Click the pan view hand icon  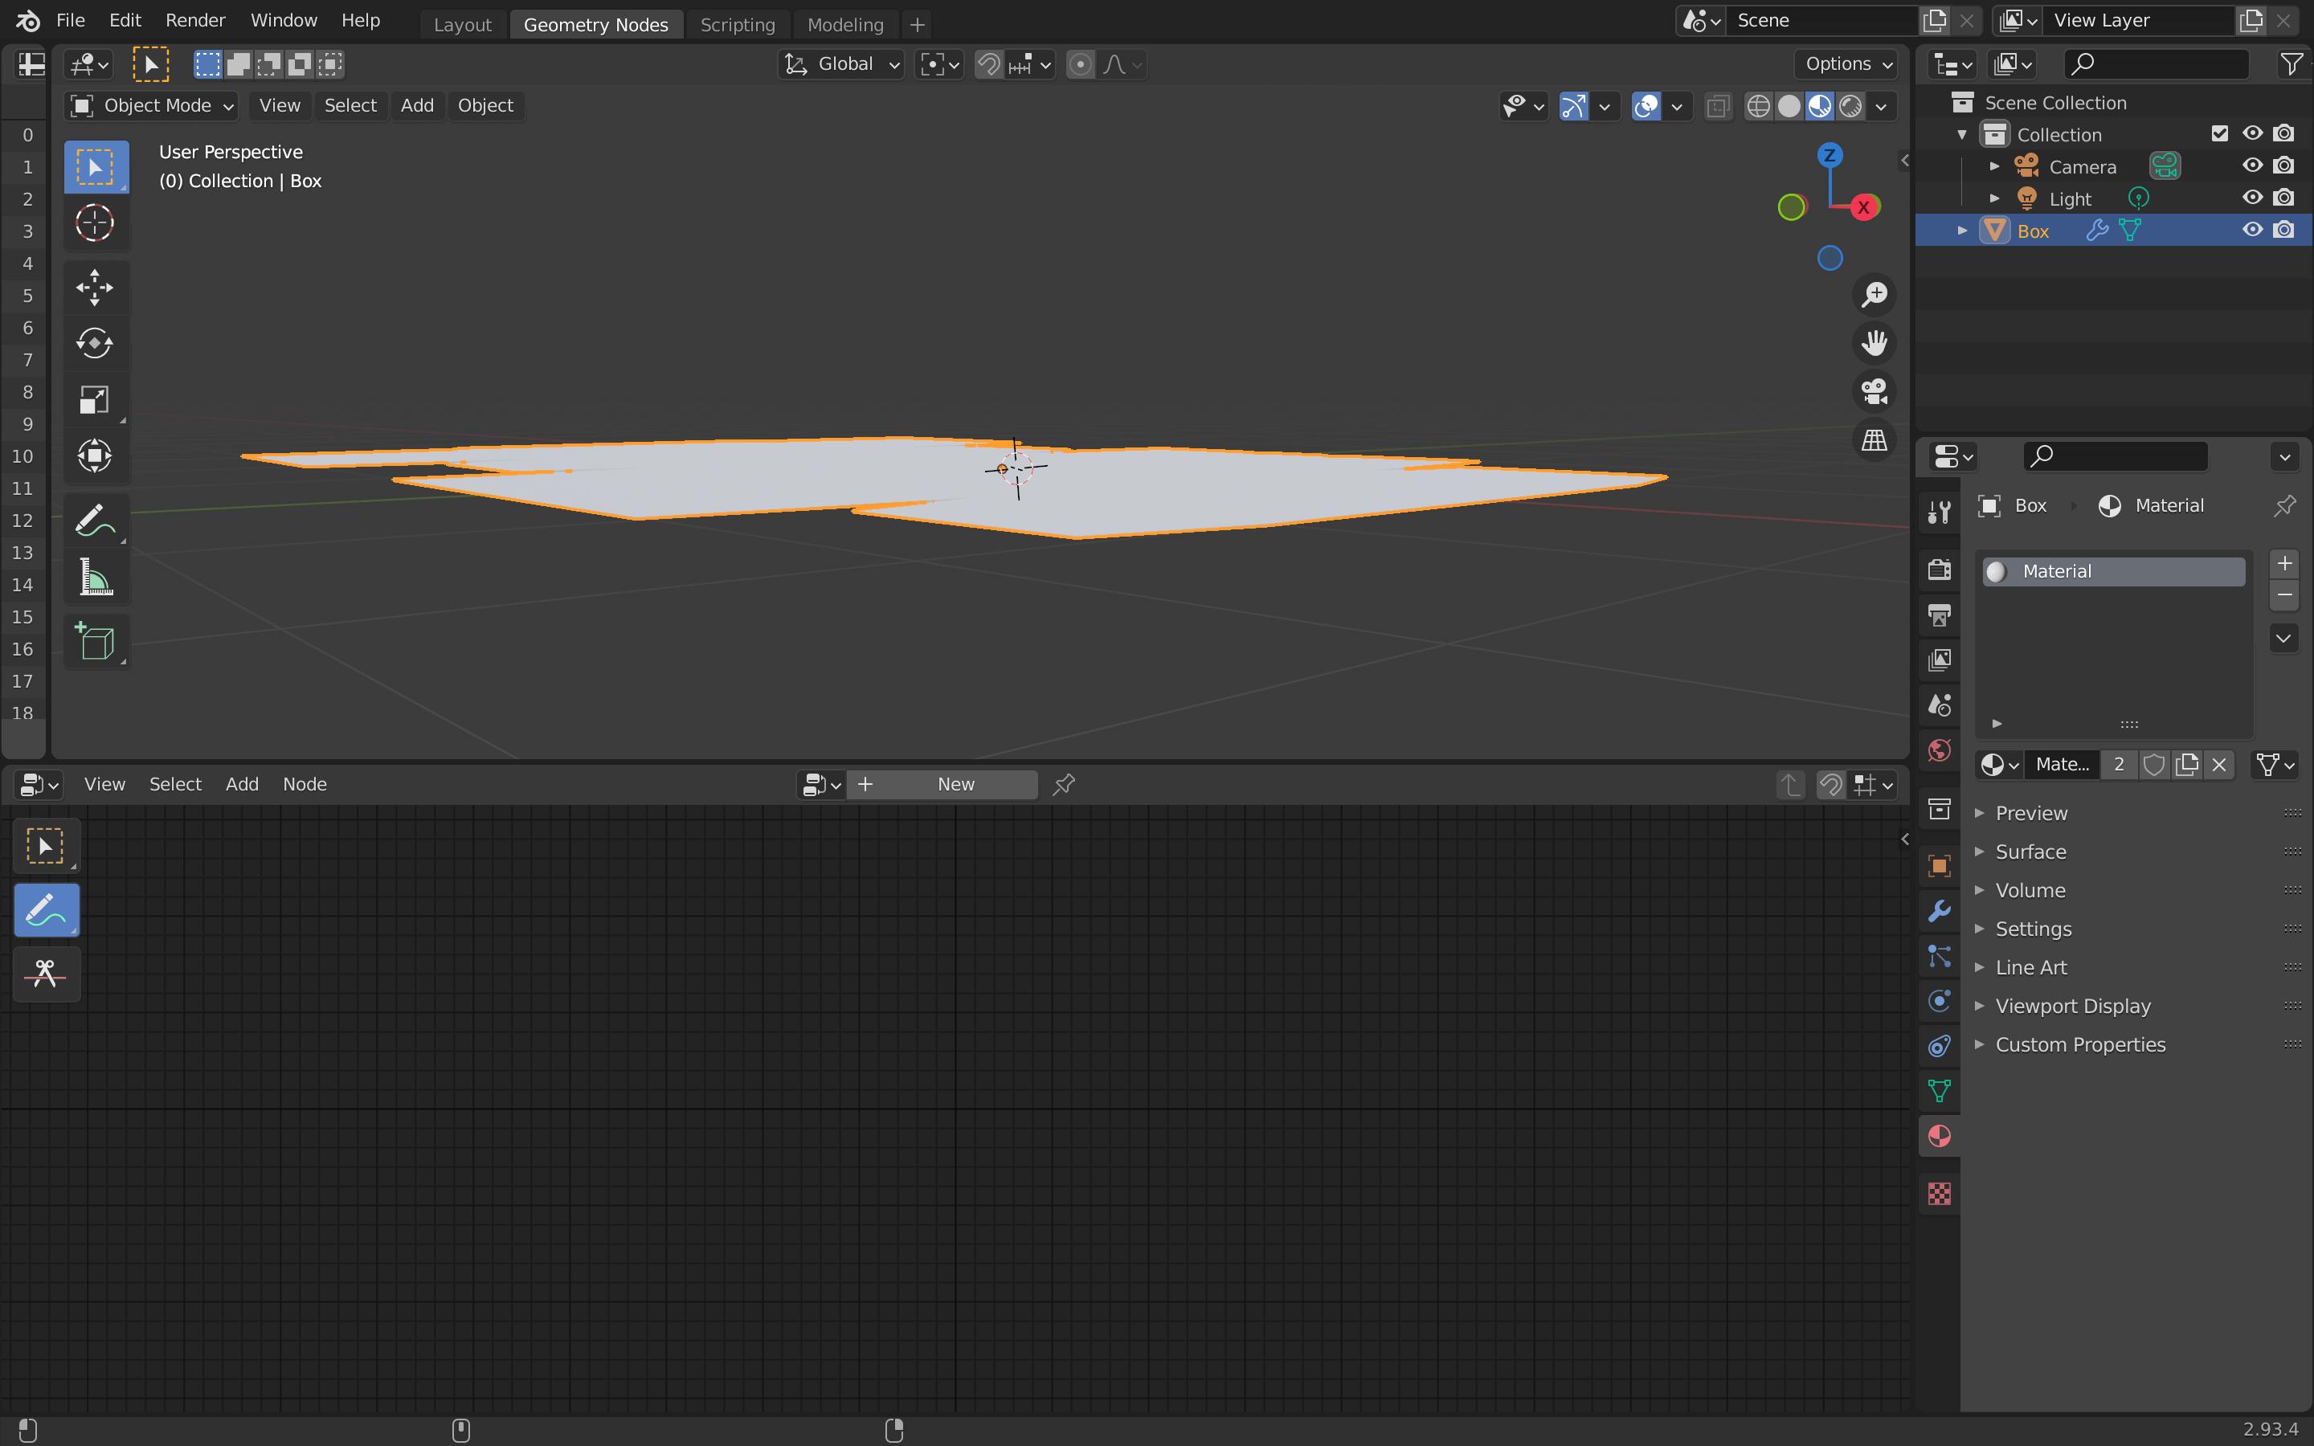point(1875,342)
